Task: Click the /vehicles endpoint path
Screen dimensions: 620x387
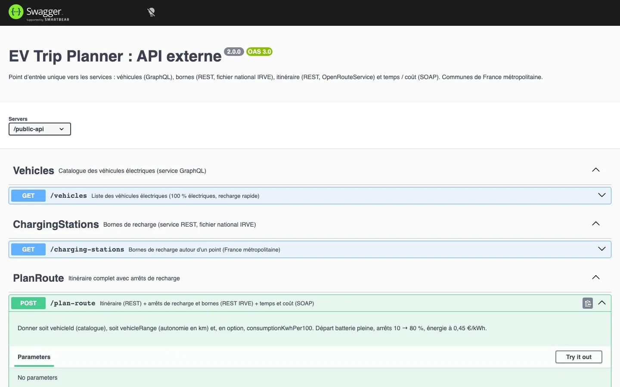Action: pyautogui.click(x=68, y=196)
